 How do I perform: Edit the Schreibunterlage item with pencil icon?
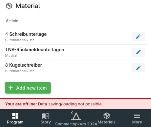click(x=138, y=37)
